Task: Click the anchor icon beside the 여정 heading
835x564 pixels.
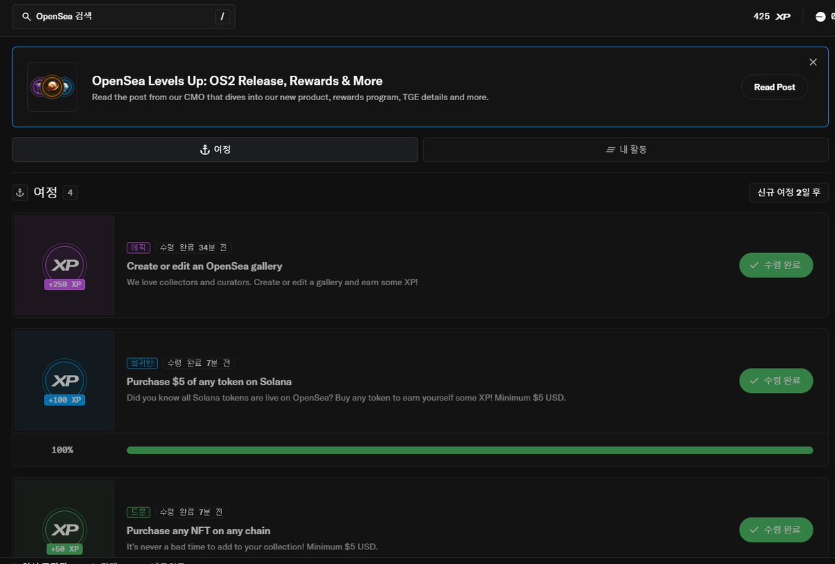Action: tap(20, 193)
